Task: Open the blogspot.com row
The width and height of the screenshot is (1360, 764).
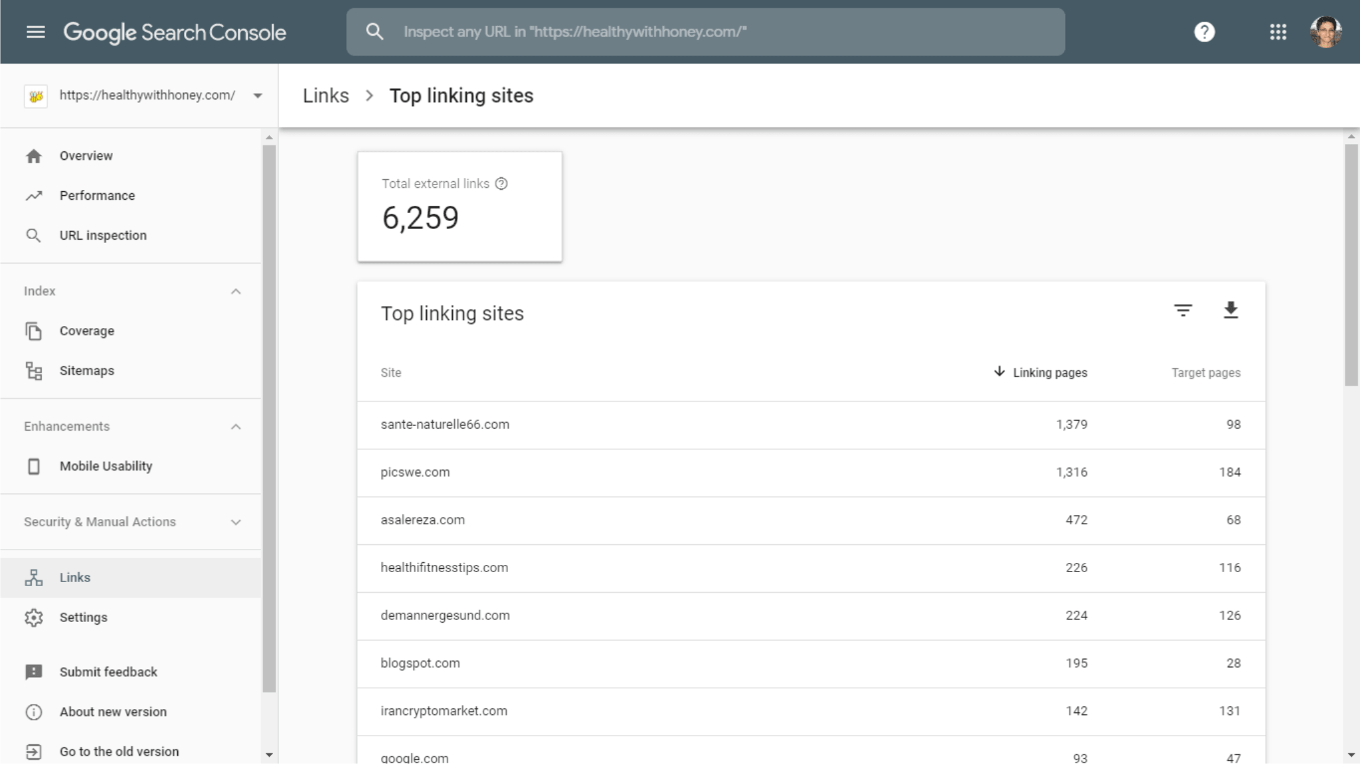Action: (x=811, y=664)
